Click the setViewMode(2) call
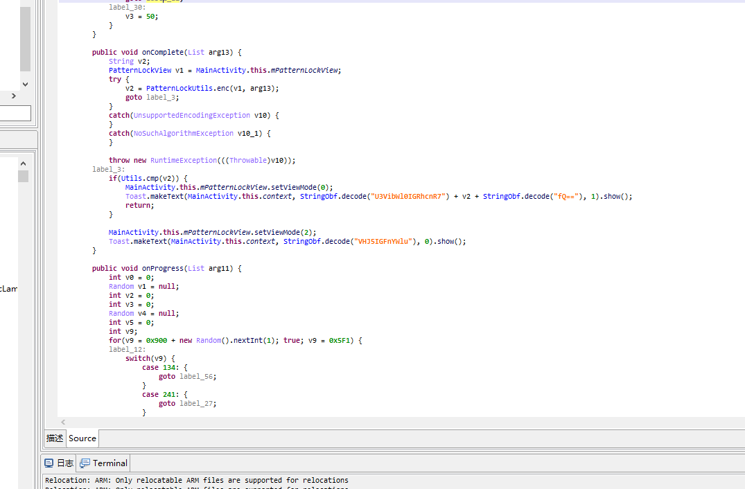This screenshot has width=745, height=489. (x=283, y=233)
